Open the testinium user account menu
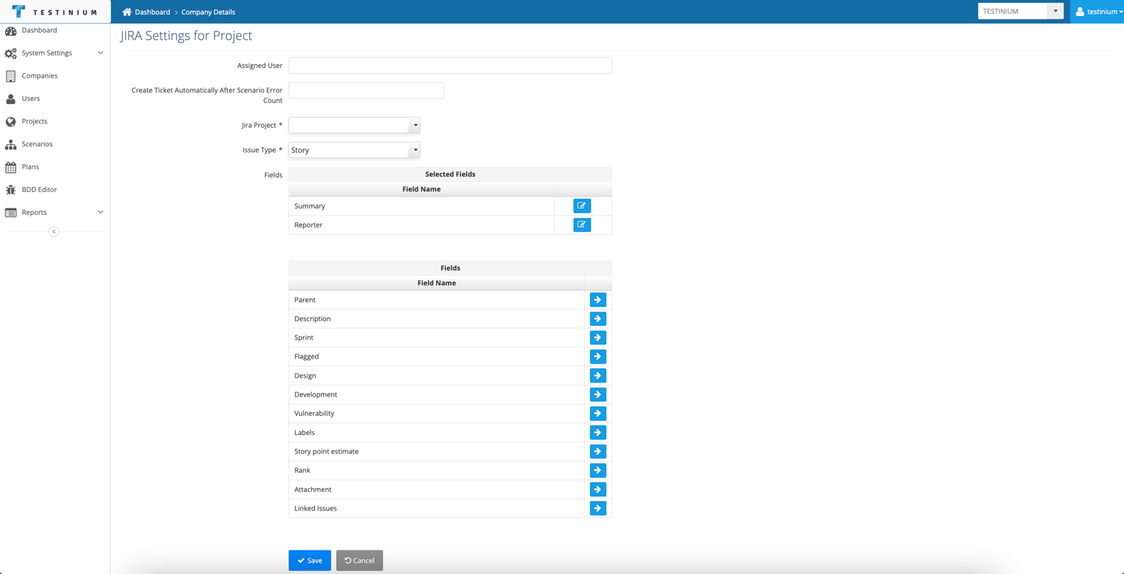 [1099, 12]
